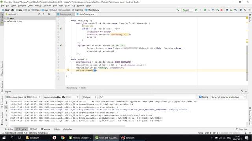This screenshot has width=252, height=141.
Task: Click the up arrow in Logcat sidebar
Action: click(6, 111)
